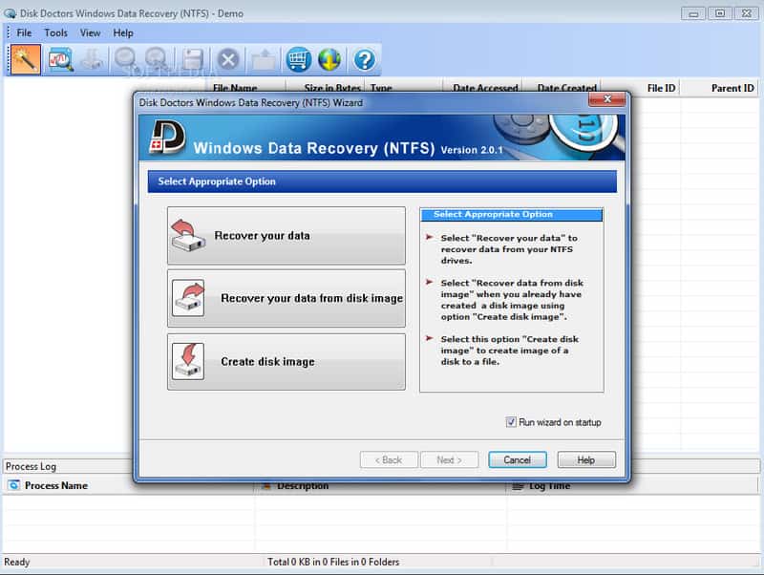The image size is (764, 575).
Task: Click the Parent ID column header
Action: (732, 88)
